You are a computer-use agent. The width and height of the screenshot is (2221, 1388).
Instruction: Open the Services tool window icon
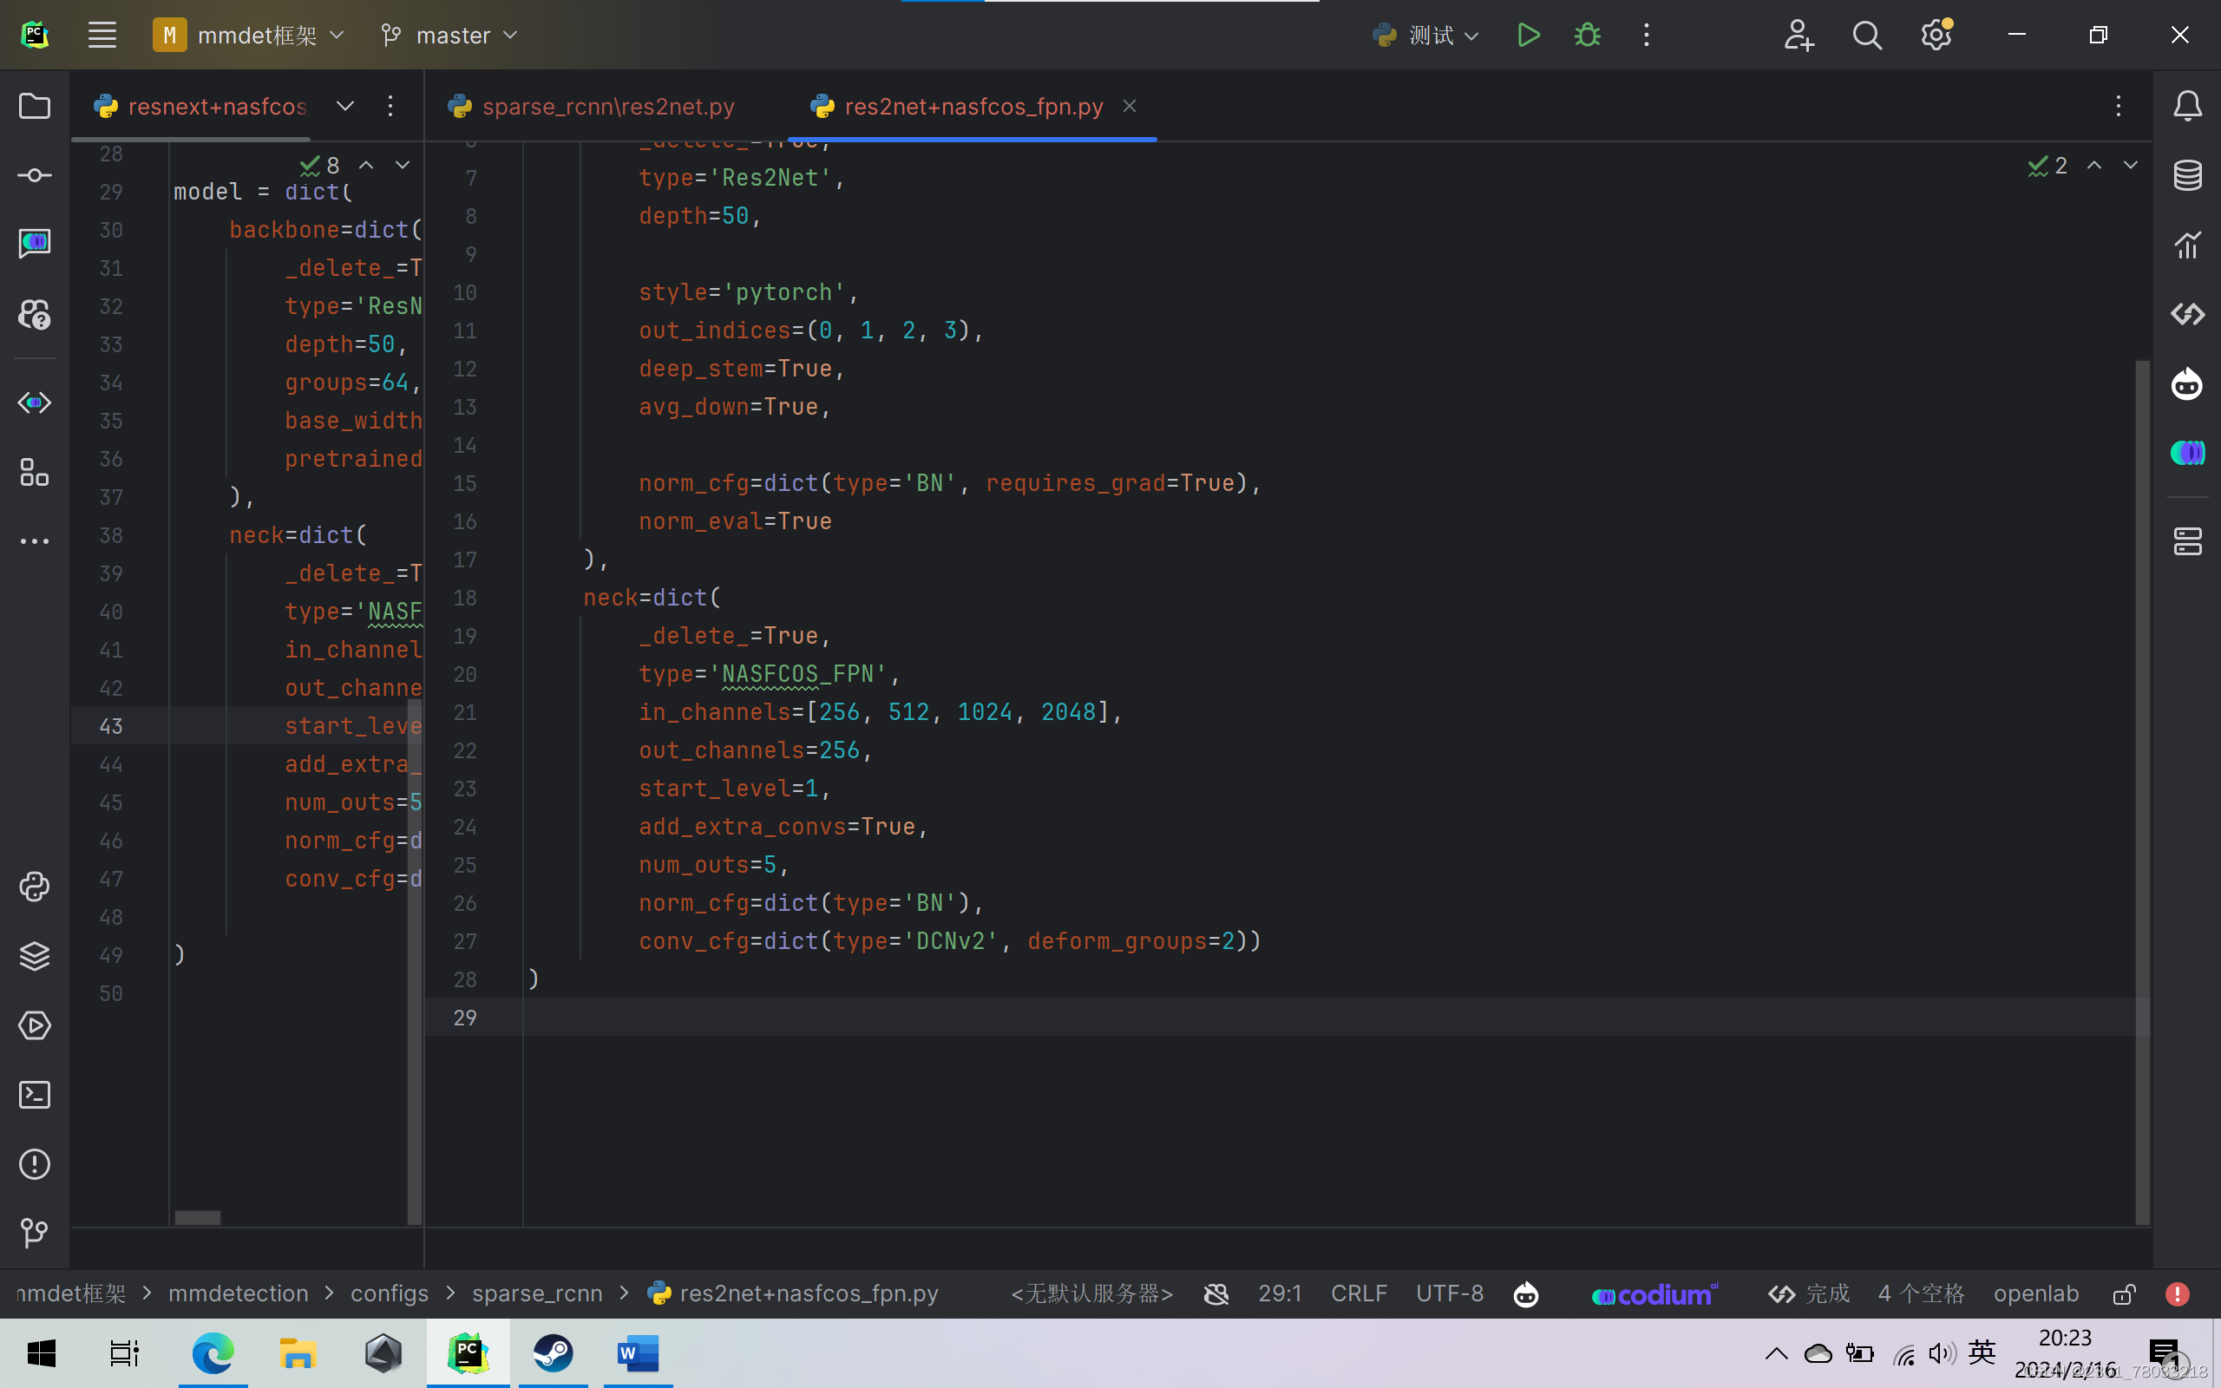pyautogui.click(x=34, y=1025)
